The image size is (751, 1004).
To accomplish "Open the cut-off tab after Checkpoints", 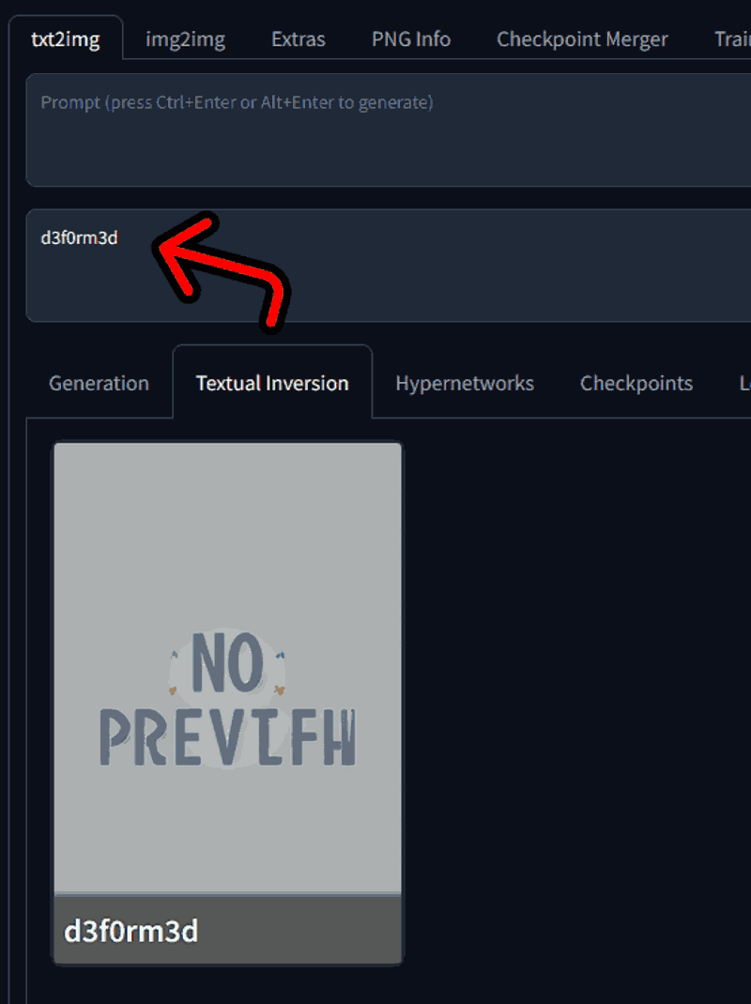I will click(744, 383).
